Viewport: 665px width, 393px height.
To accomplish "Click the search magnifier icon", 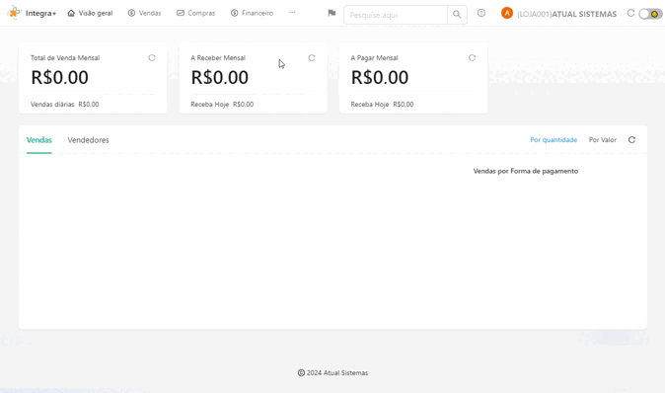I will pyautogui.click(x=457, y=15).
